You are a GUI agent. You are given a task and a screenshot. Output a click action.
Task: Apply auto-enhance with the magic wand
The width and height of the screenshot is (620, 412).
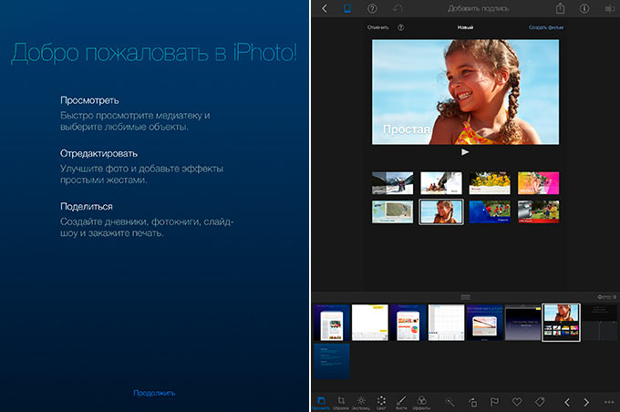[x=450, y=402]
